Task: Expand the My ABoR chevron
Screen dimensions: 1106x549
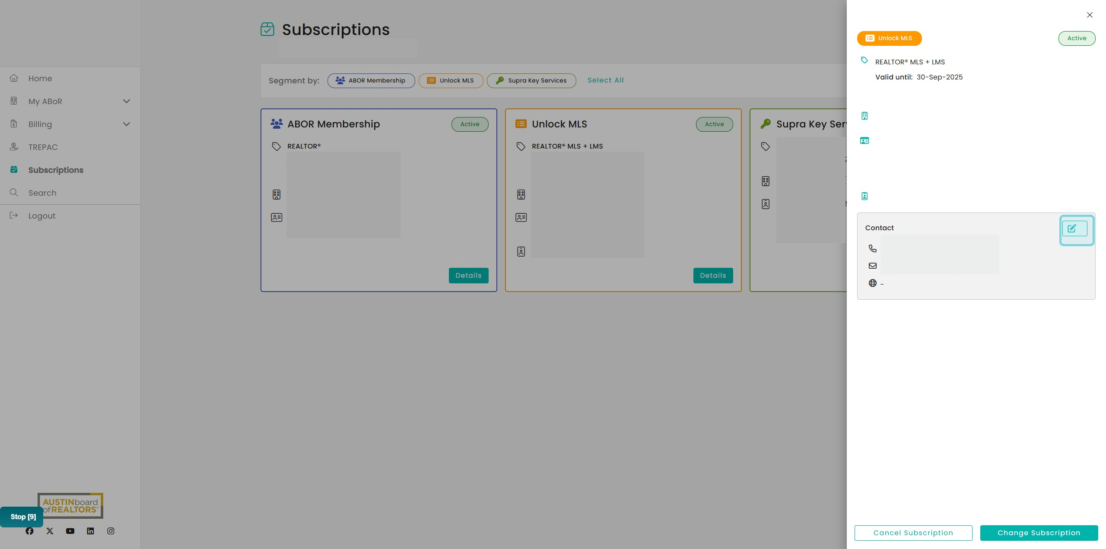Action: point(127,102)
